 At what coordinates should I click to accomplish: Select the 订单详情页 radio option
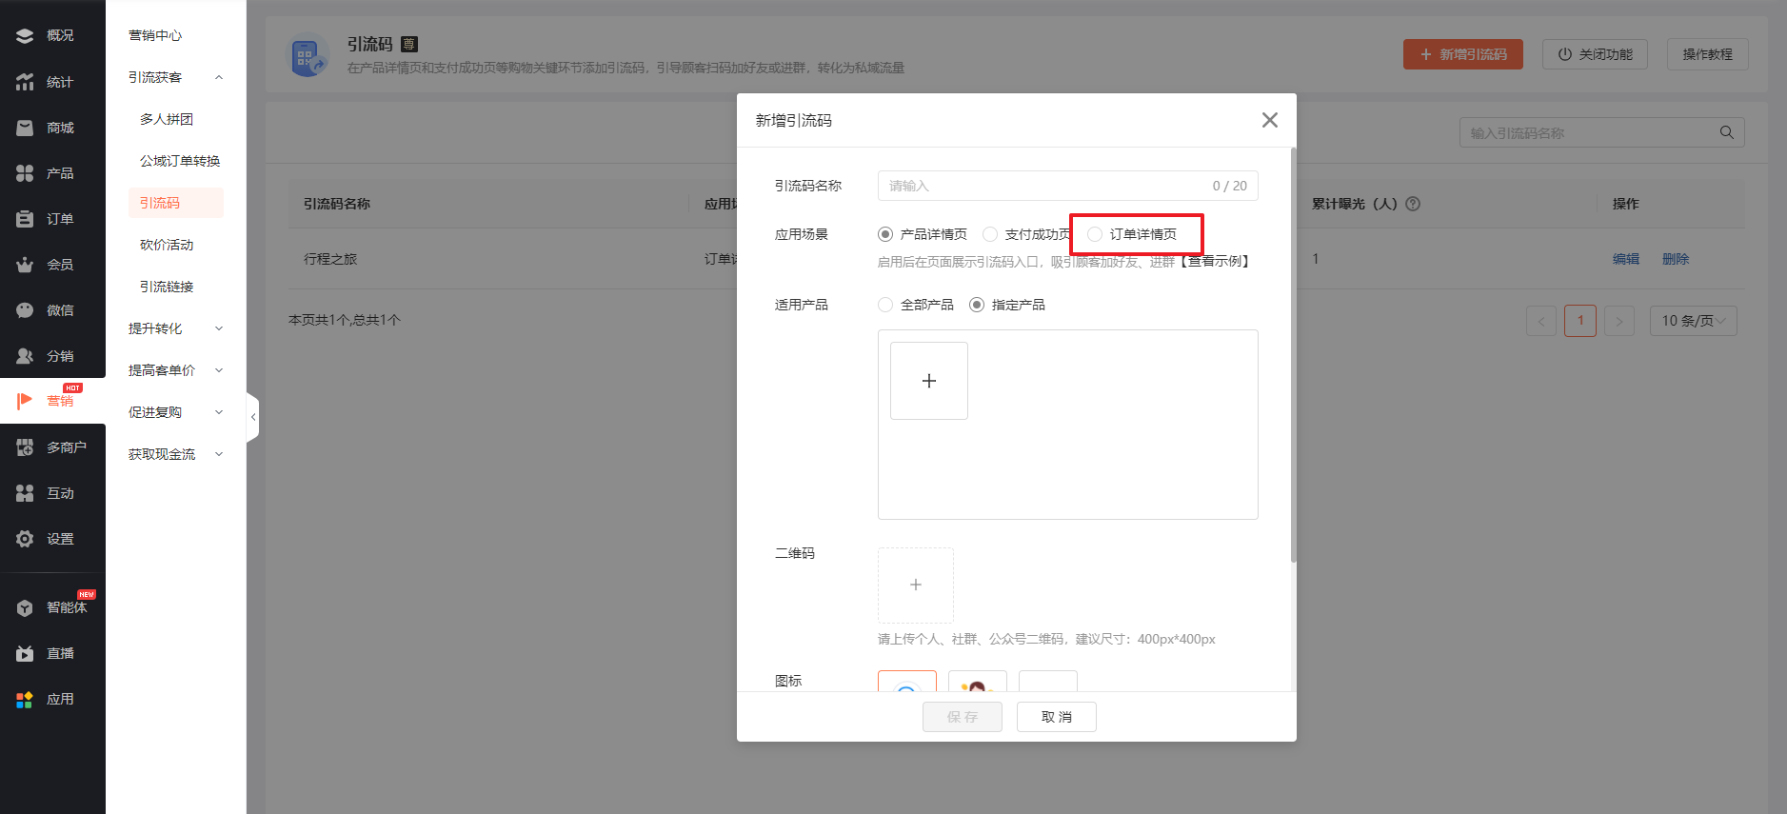[1095, 234]
